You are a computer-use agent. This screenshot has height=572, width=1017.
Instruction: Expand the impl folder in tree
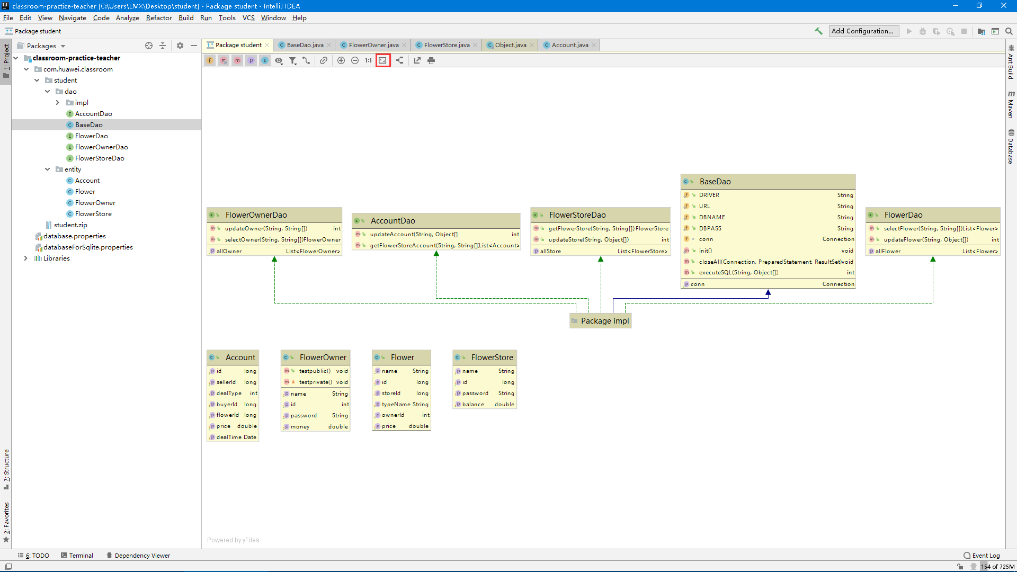coord(58,103)
